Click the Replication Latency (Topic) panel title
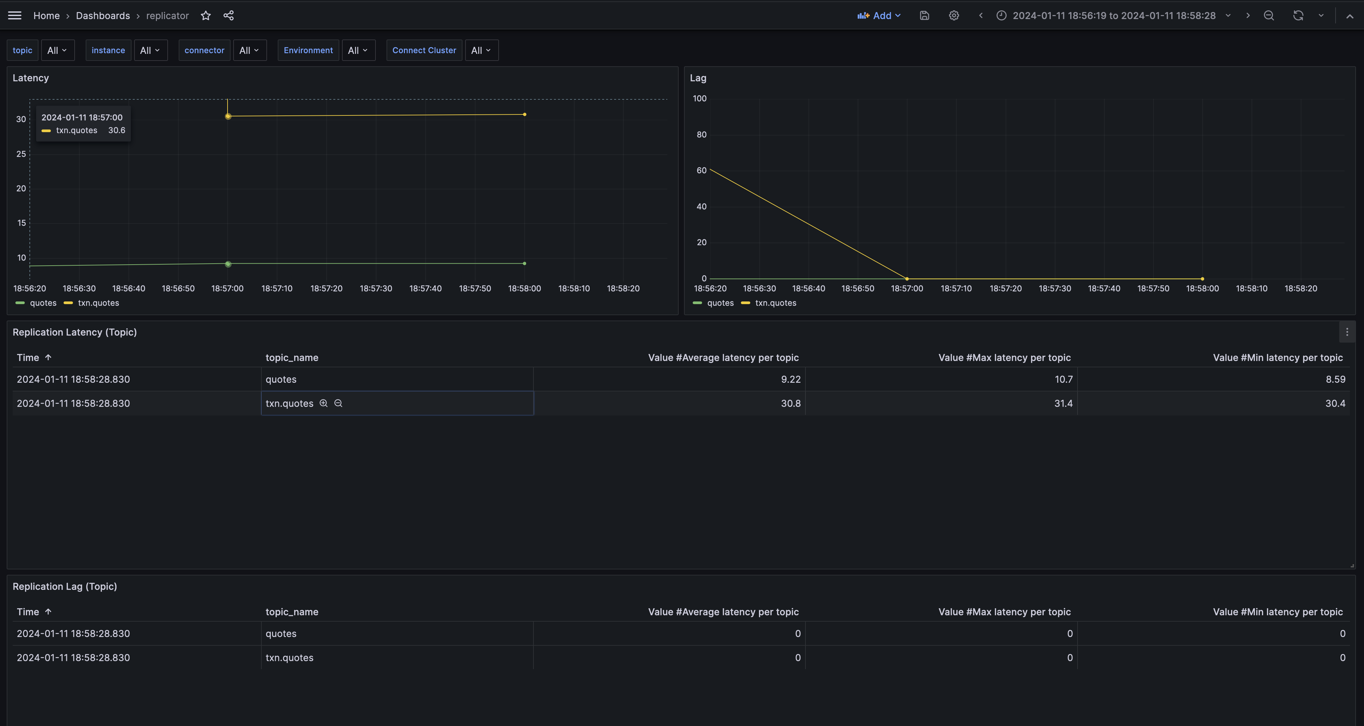Viewport: 1364px width, 726px height. 75,332
